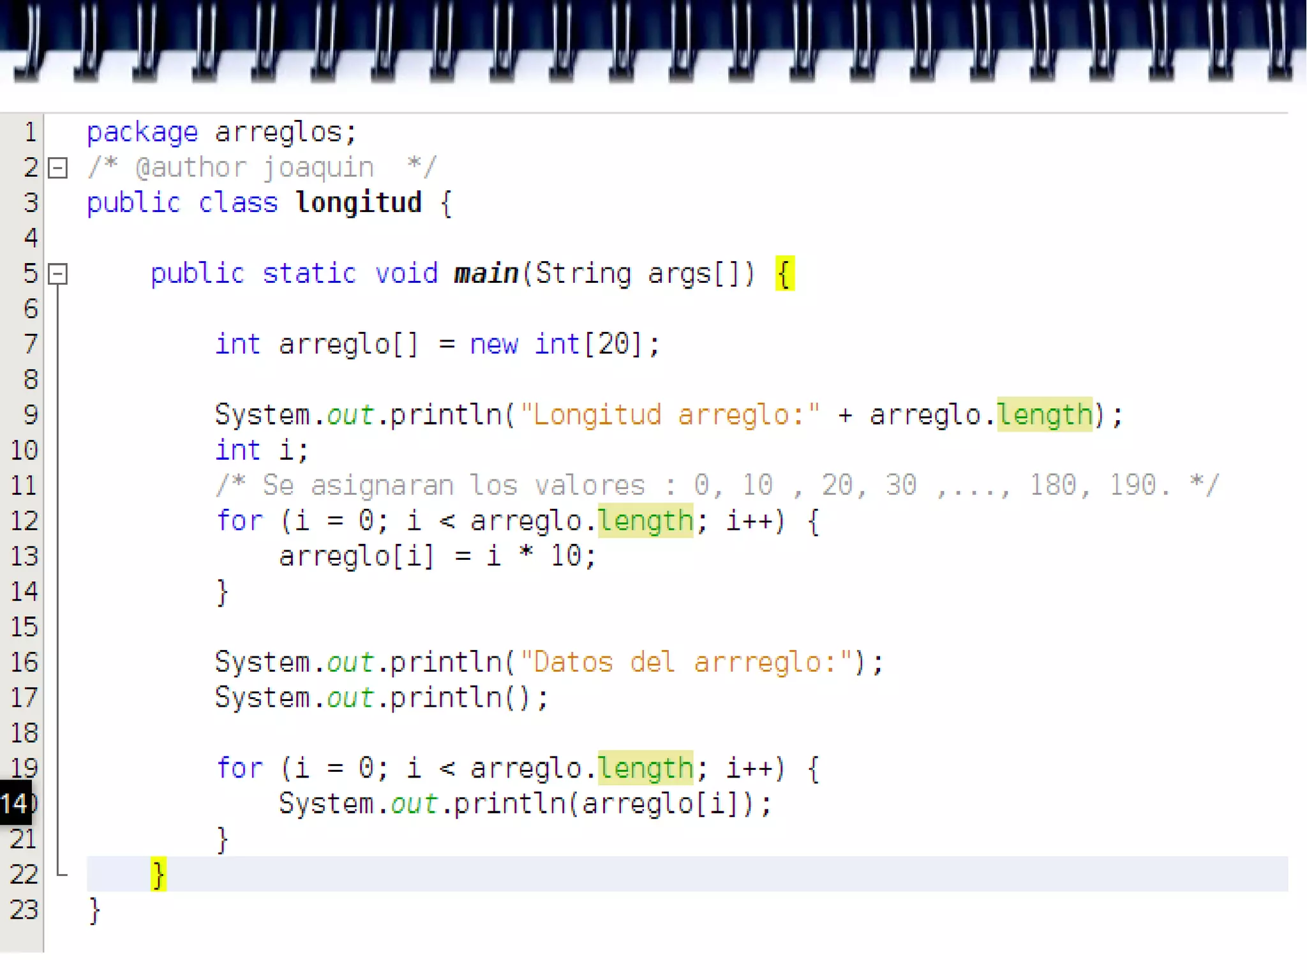Click the highlighted length in line 12 loop
Image resolution: width=1307 pixels, height=980 pixels.
(x=645, y=521)
